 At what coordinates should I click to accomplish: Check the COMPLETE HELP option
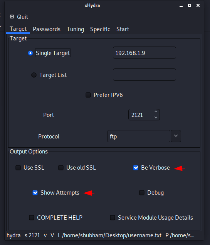[x=32, y=218]
